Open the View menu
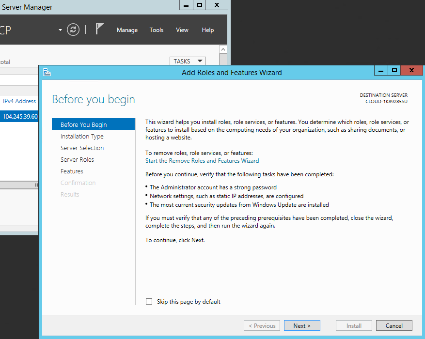425x339 pixels. coord(182,30)
